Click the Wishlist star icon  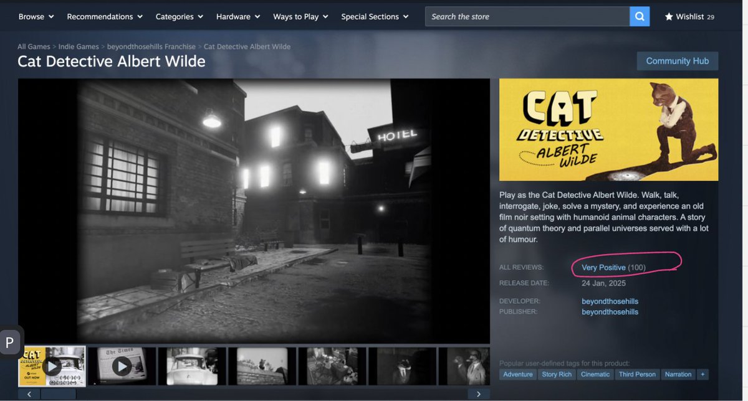(669, 17)
